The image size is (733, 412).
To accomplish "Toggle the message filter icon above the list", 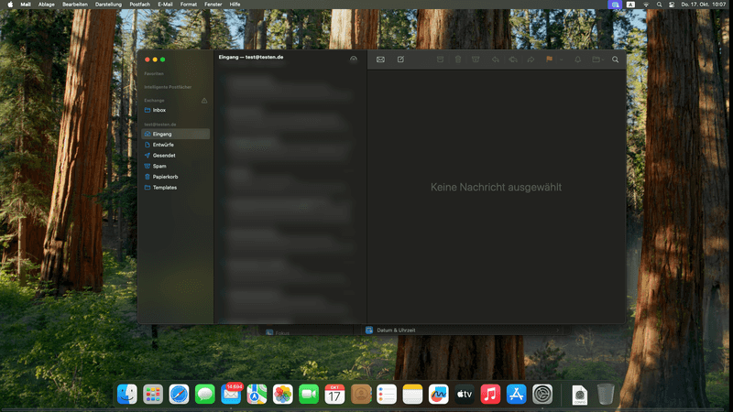I will (354, 59).
